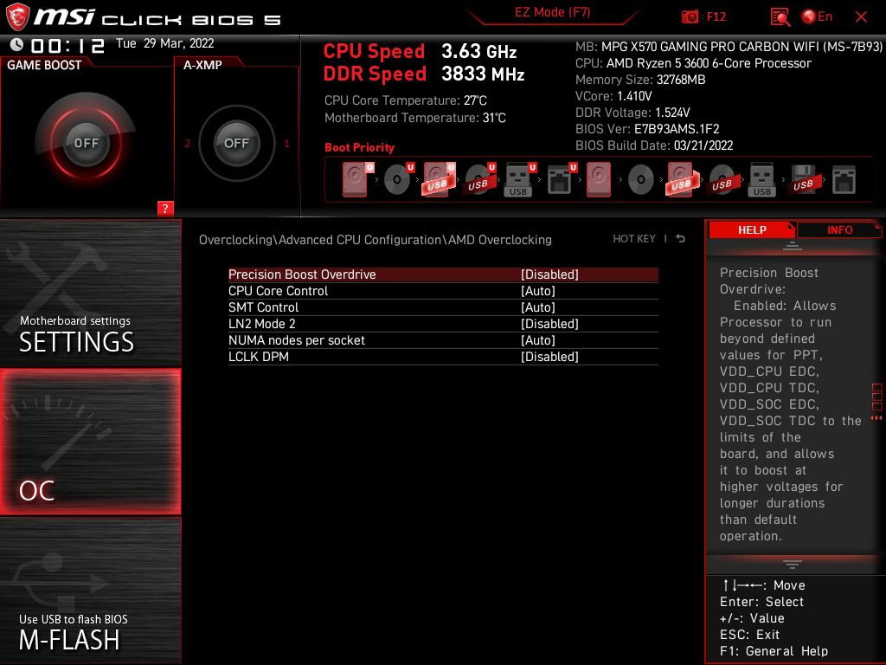Click the HOT KEY label
The width and height of the screenshot is (886, 665).
pos(634,239)
